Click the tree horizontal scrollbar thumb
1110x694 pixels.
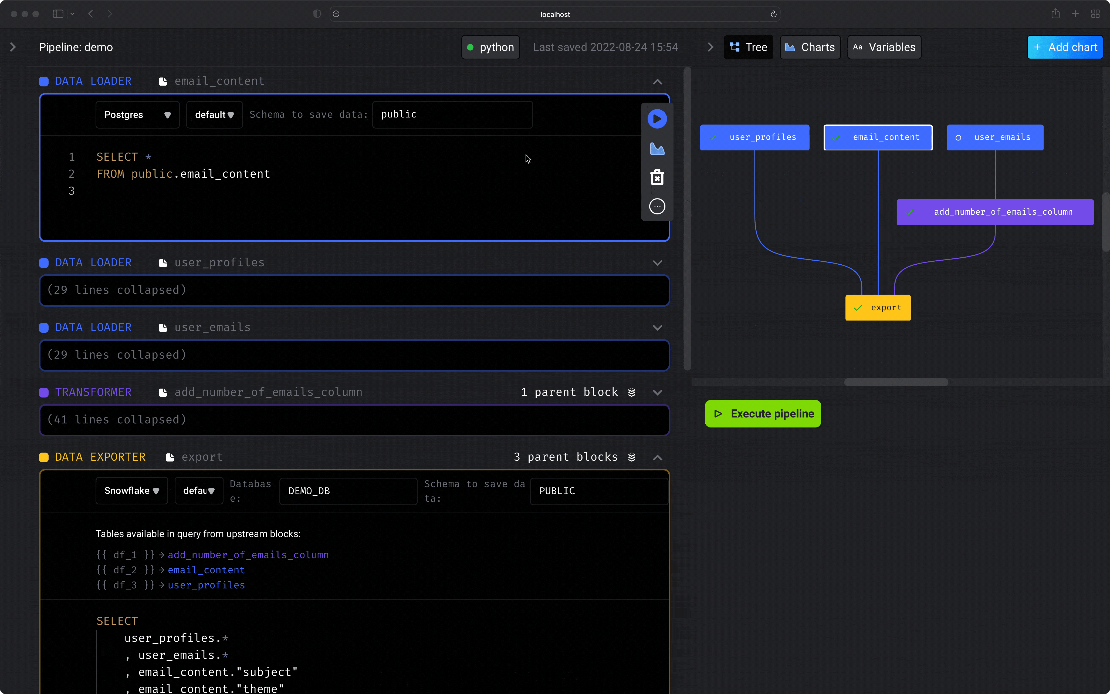(x=896, y=382)
